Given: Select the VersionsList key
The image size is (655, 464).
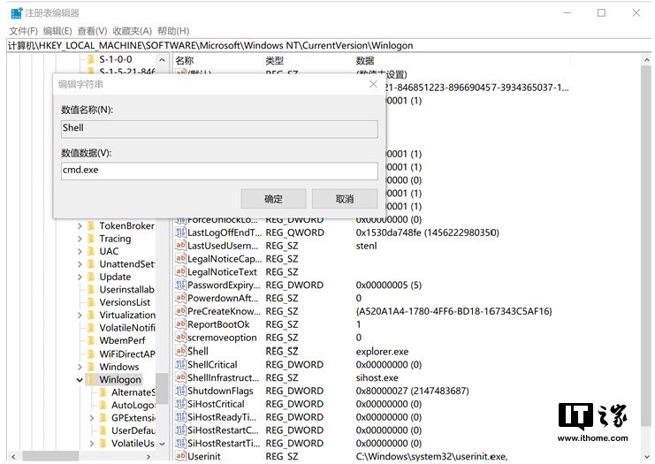Looking at the screenshot, I should pos(125,302).
